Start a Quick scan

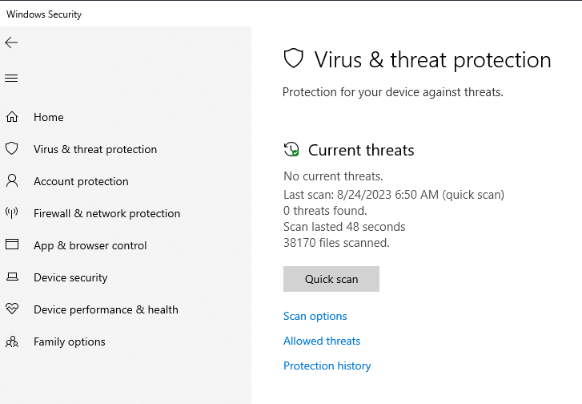tap(331, 279)
